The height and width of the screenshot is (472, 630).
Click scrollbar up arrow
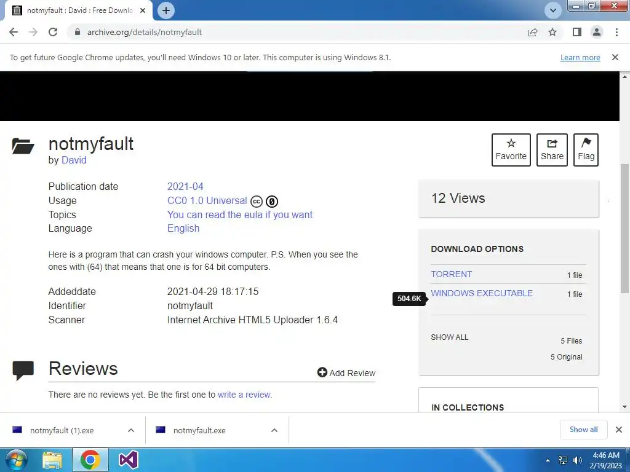(x=625, y=76)
